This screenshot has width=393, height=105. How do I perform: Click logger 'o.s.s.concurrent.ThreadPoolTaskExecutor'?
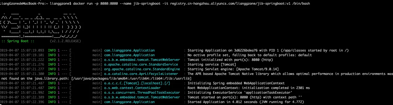click(142, 93)
